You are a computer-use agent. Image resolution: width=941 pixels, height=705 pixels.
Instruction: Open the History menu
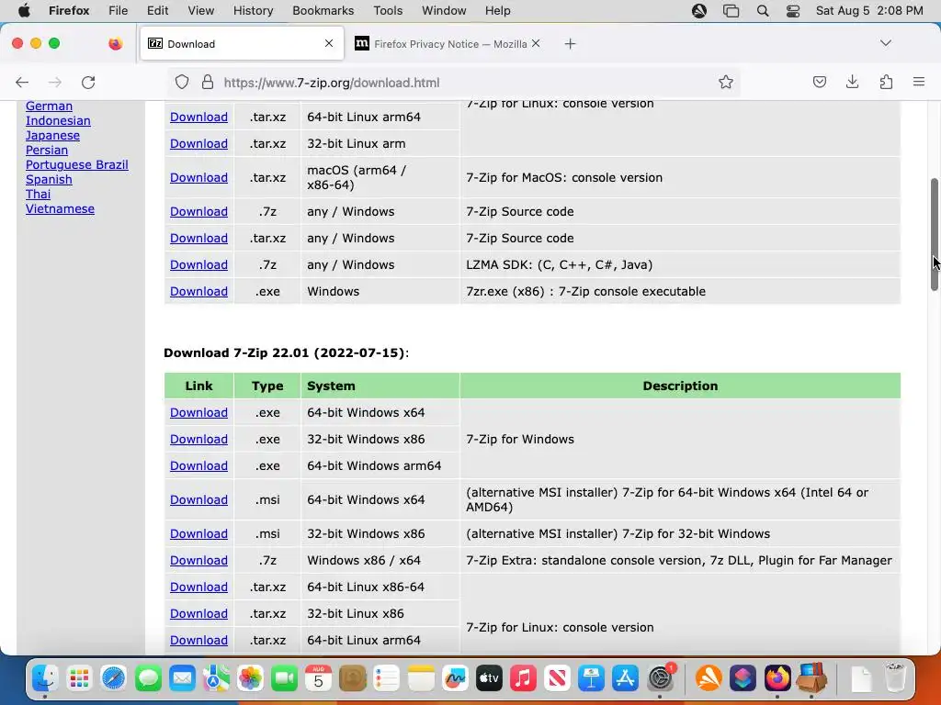253,11
